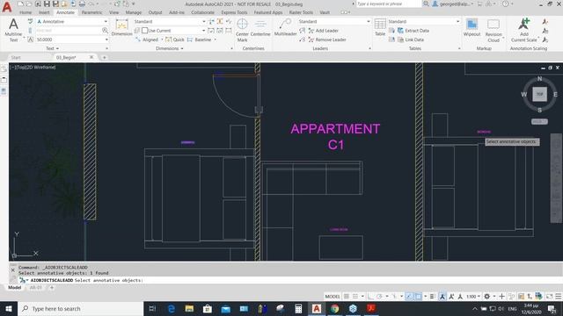
Task: Toggle ortho mode in the status bar
Action: pos(370,297)
